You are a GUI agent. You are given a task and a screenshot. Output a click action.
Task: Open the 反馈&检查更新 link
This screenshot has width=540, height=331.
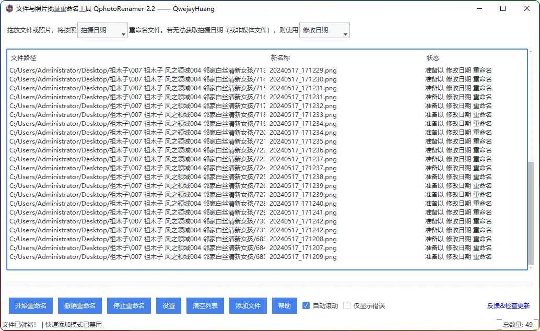pyautogui.click(x=508, y=306)
